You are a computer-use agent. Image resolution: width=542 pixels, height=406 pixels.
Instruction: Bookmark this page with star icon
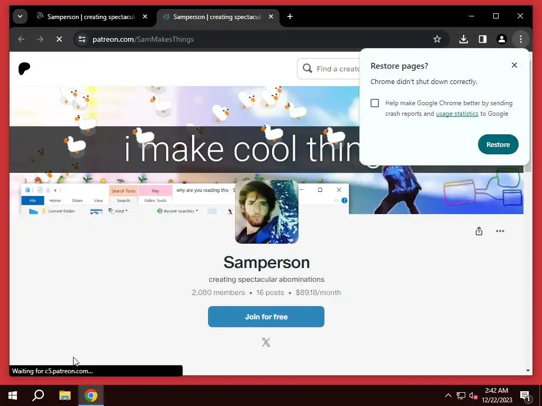pyautogui.click(x=437, y=39)
